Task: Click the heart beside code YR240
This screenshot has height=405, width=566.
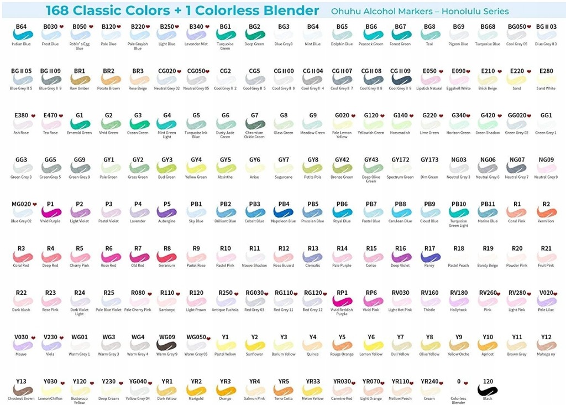Action: point(442,382)
